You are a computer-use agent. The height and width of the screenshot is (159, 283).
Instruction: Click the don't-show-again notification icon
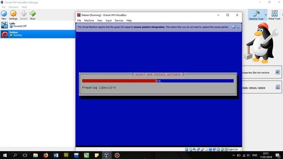[x=237, y=27]
